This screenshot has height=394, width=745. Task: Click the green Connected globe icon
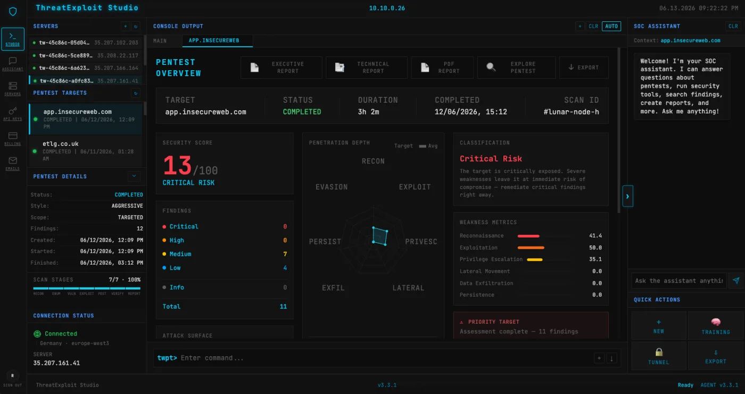click(x=37, y=334)
